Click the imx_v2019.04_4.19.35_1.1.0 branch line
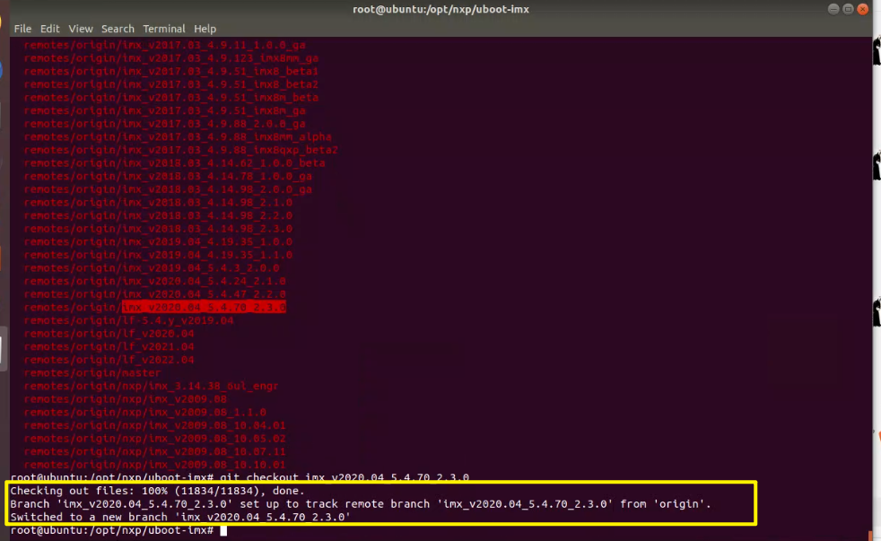The height and width of the screenshot is (541, 881). pos(158,255)
